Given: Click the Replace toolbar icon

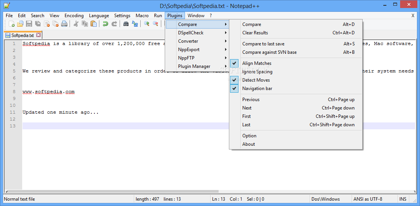Looking at the screenshot, I should (x=135, y=24).
